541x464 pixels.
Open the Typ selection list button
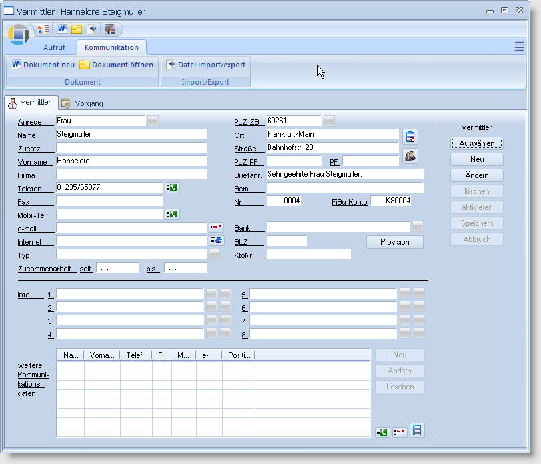pos(214,254)
